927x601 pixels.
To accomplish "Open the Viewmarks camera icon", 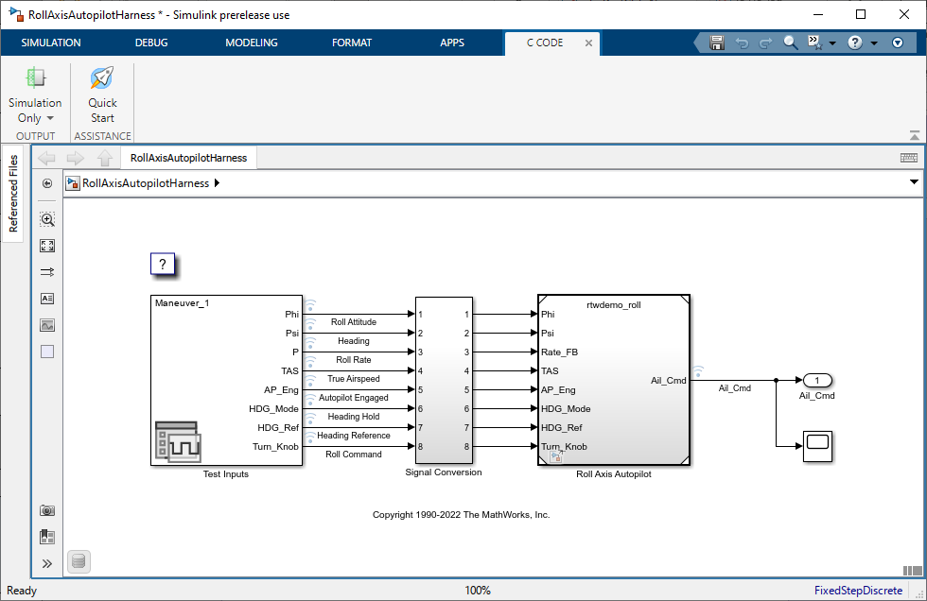I will [46, 509].
